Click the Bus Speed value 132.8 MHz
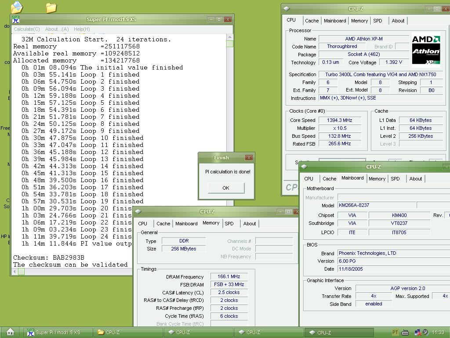450x338 pixels. (x=340, y=136)
